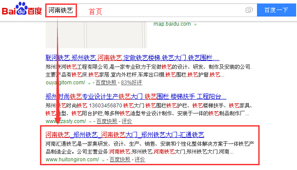Select snippet text 河南汇通铁艺是一家集研发
The image size is (297, 170).
(x=77, y=144)
